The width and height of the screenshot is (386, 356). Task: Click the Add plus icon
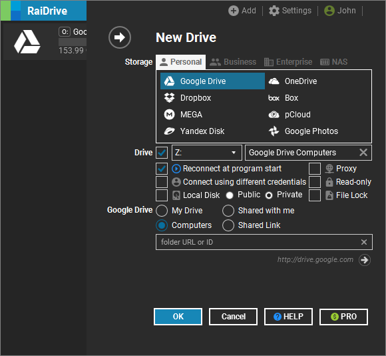pos(233,11)
